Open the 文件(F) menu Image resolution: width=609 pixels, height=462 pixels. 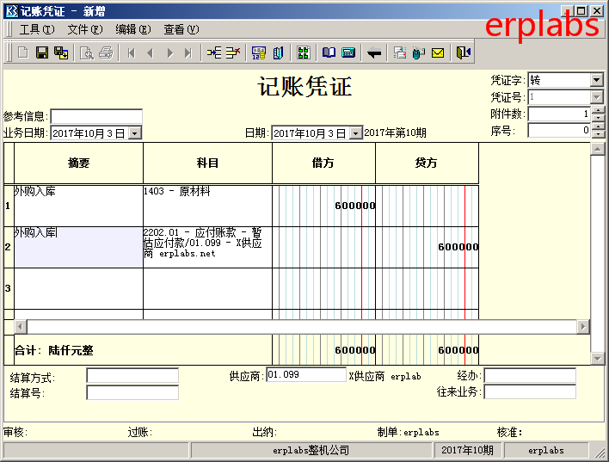pyautogui.click(x=85, y=29)
